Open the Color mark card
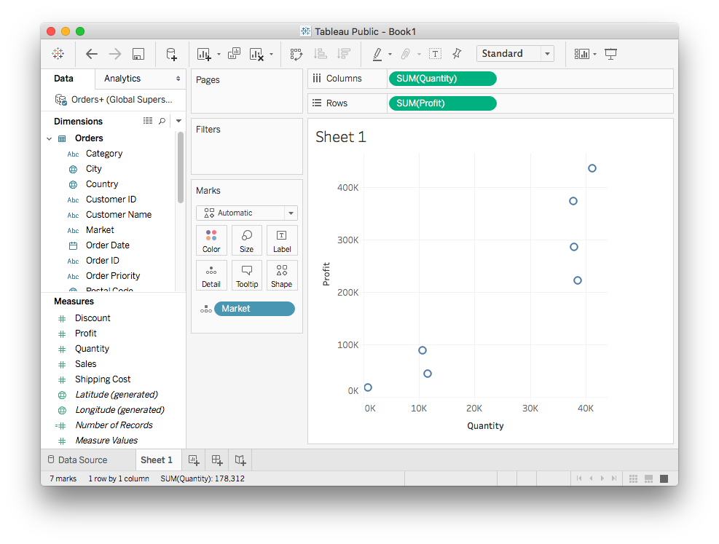 211,240
